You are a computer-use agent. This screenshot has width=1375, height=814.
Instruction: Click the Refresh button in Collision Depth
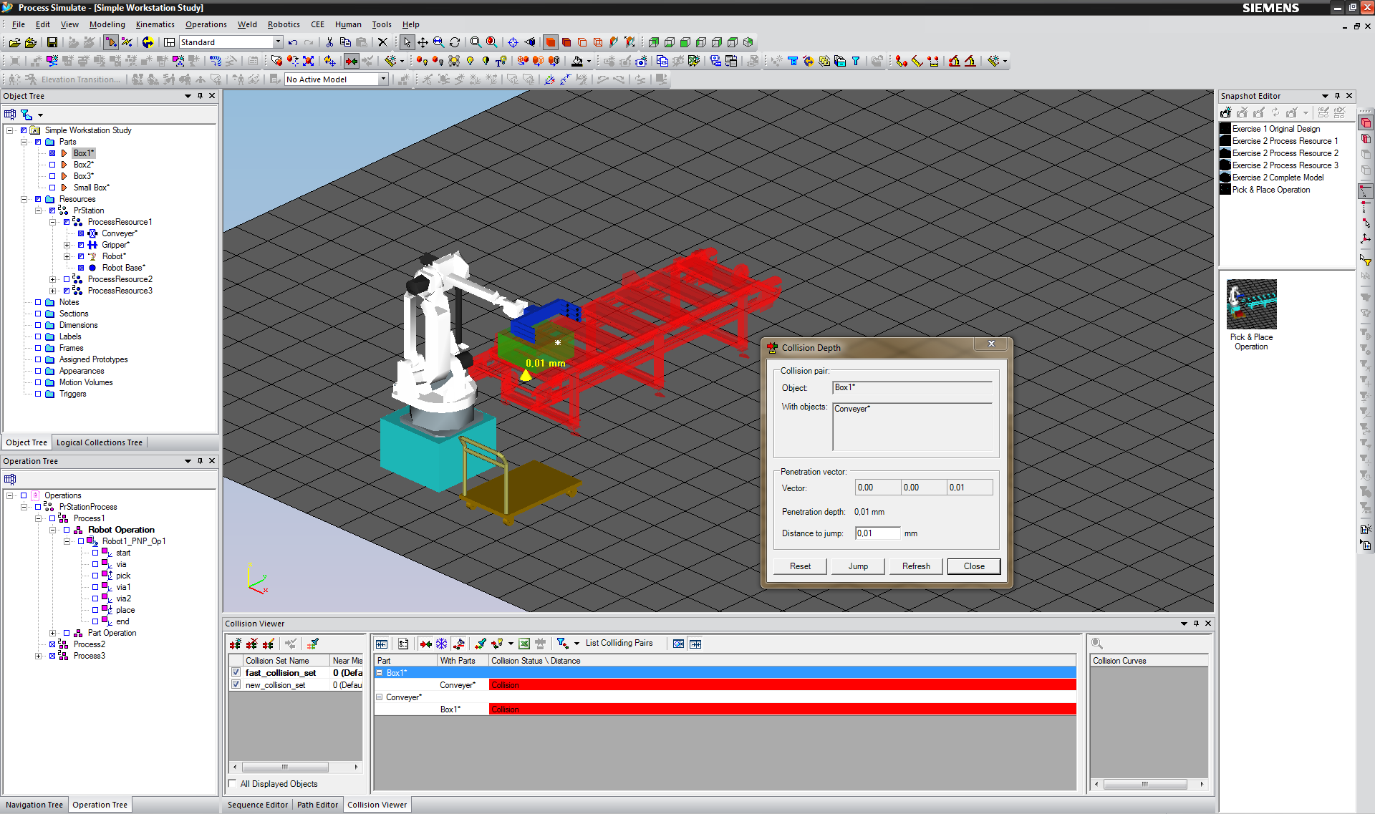click(916, 566)
